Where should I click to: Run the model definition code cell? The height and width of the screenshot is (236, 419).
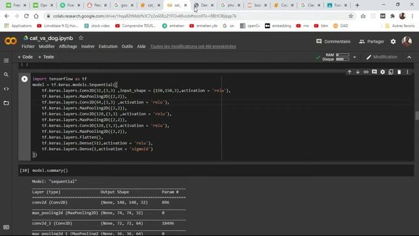pyautogui.click(x=24, y=79)
